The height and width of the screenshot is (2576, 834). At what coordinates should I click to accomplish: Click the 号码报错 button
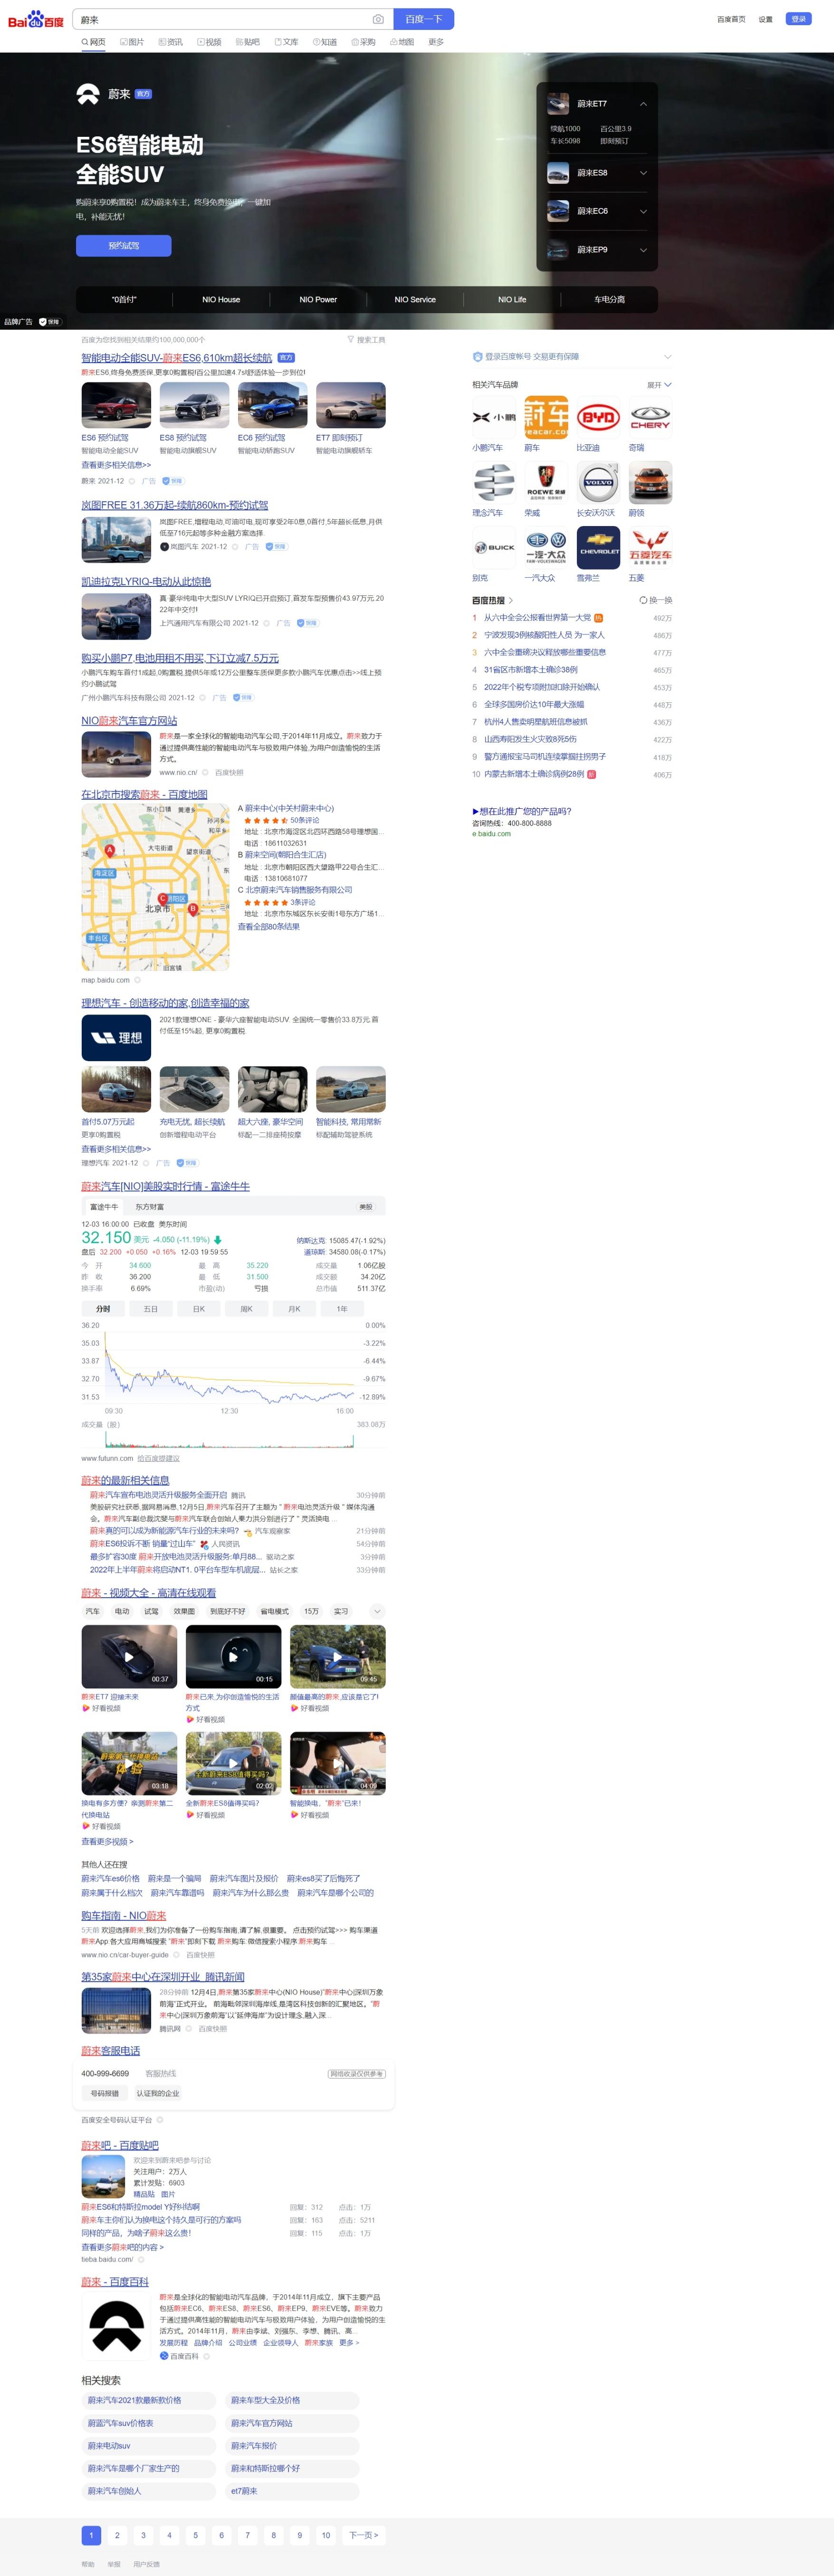click(x=105, y=2093)
